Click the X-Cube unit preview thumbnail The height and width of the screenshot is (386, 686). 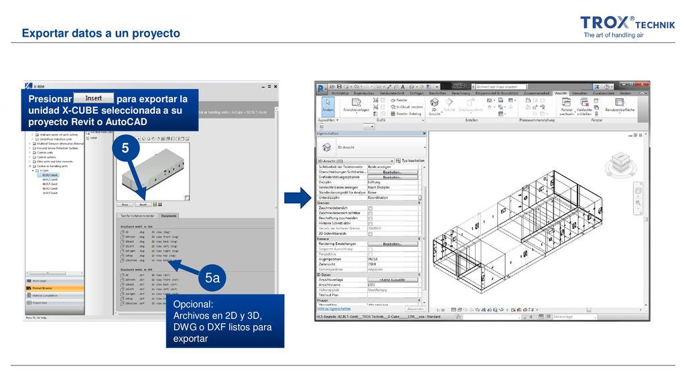[153, 171]
